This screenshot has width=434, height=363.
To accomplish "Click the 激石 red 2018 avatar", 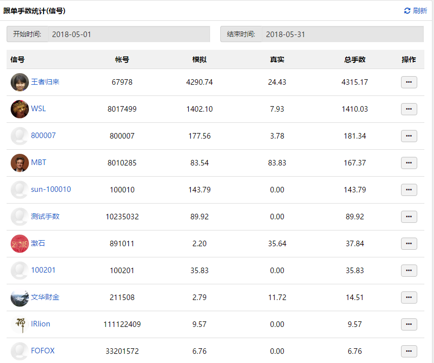I will coord(20,243).
